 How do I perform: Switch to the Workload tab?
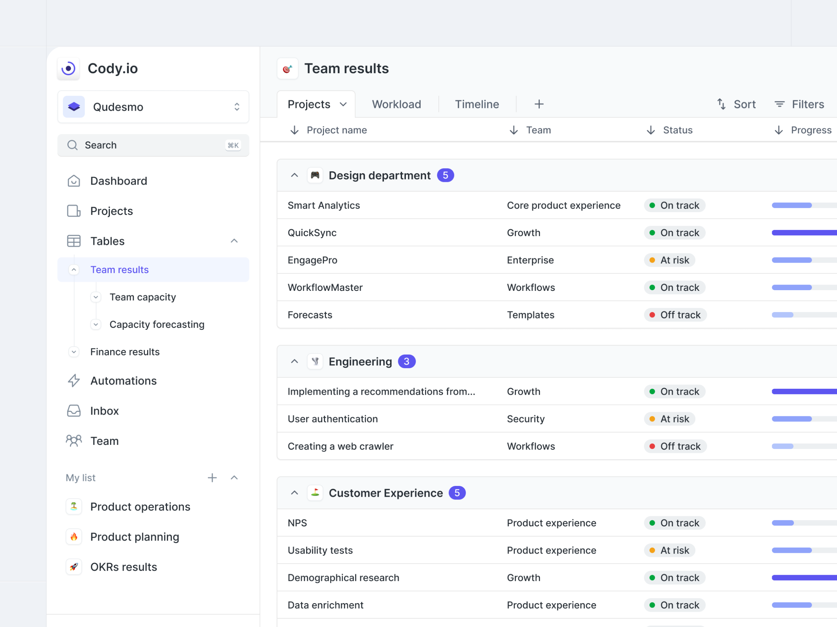tap(396, 104)
